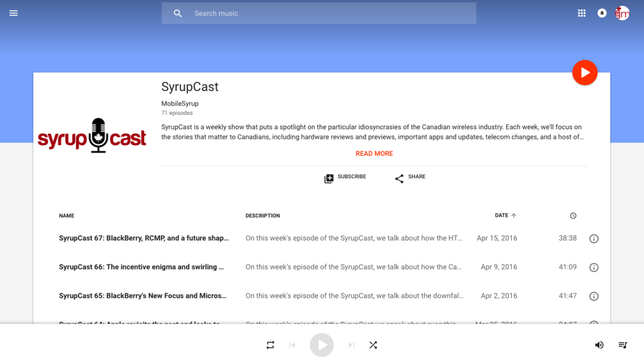644x363 pixels.
Task: Click the 41:09 duration
Action: [x=568, y=267]
